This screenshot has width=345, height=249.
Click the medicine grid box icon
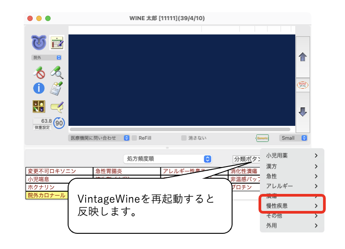(x=39, y=107)
